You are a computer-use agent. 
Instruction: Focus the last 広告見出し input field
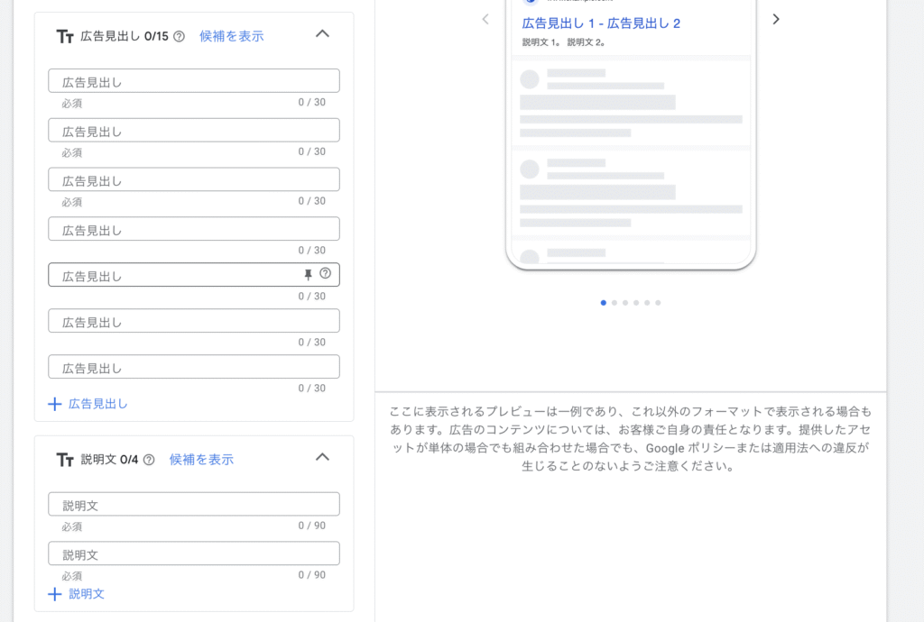click(x=193, y=367)
